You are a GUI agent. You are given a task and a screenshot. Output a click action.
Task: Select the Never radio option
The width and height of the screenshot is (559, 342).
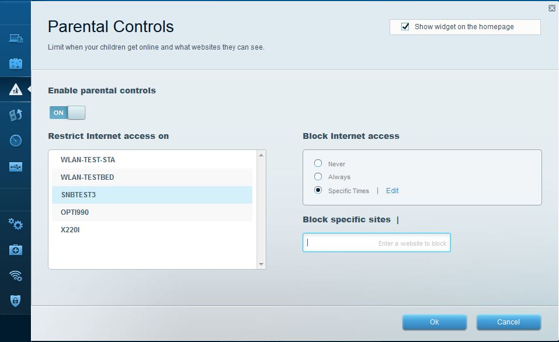tap(318, 163)
